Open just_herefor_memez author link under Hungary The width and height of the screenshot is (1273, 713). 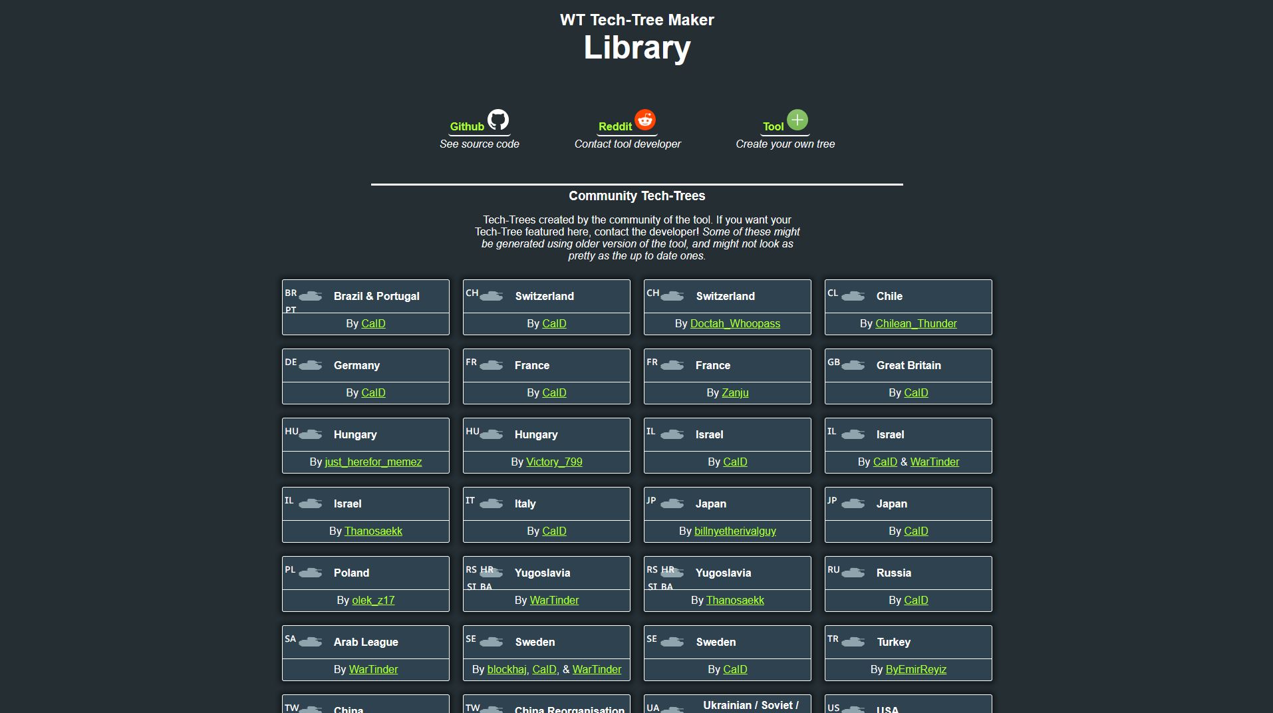373,462
